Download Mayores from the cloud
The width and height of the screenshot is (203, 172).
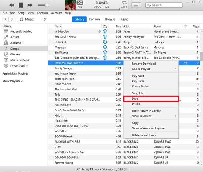[105, 47]
